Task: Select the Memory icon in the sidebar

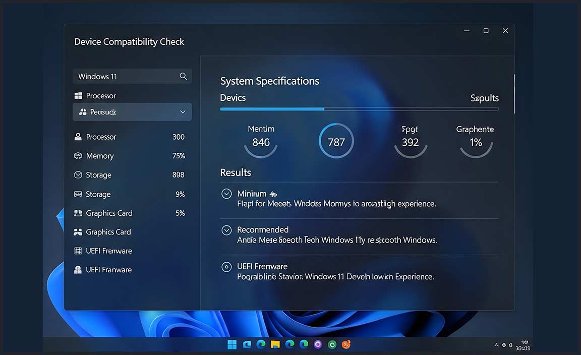Action: 78,156
